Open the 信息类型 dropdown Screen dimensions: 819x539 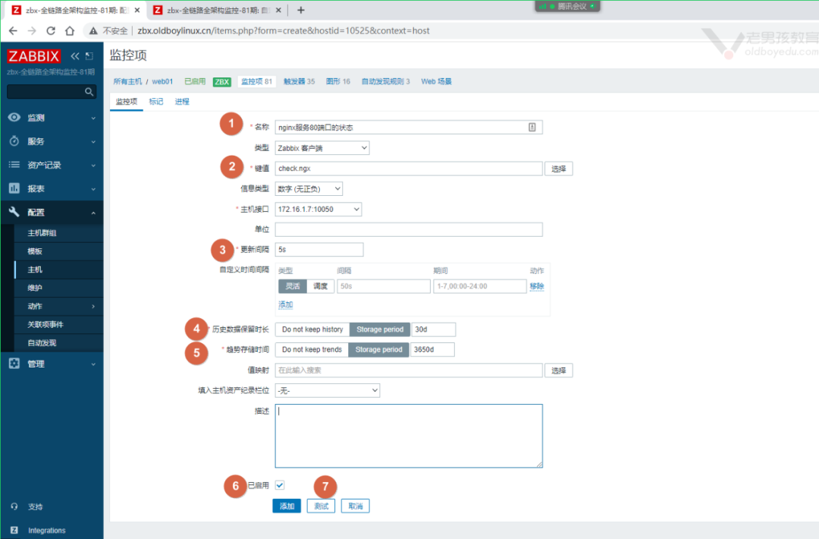pos(309,189)
